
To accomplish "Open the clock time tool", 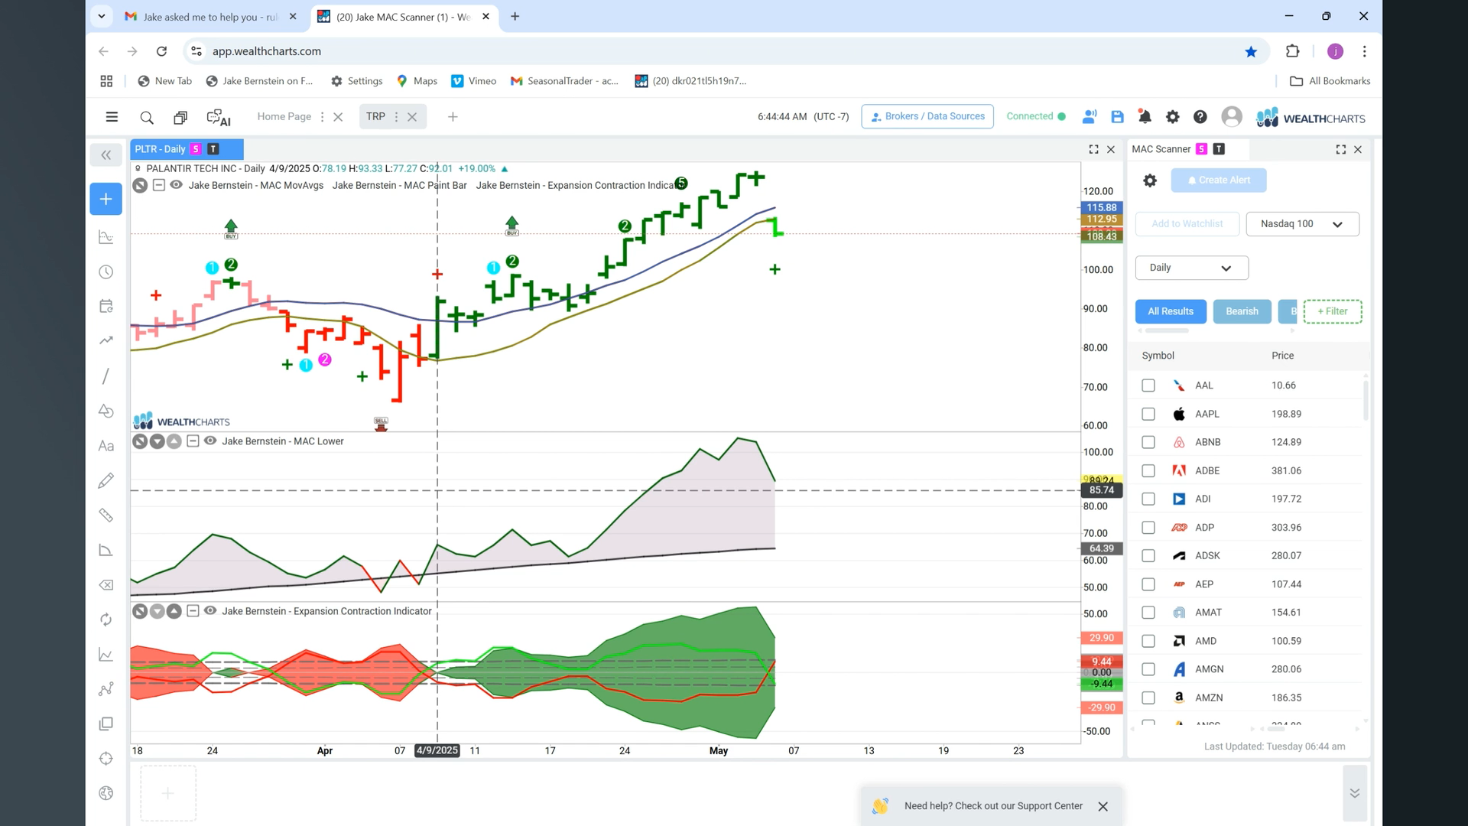I will (106, 272).
